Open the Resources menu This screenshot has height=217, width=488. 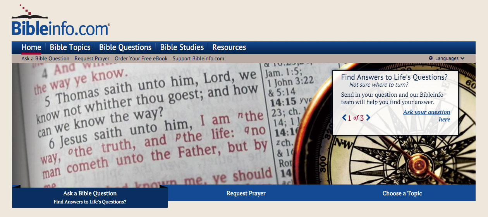(x=229, y=48)
